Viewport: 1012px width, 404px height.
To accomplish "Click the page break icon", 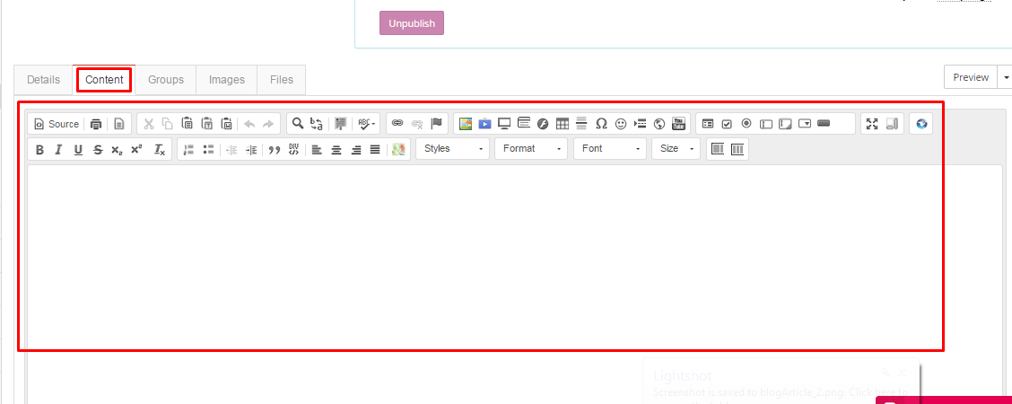I will (x=641, y=124).
